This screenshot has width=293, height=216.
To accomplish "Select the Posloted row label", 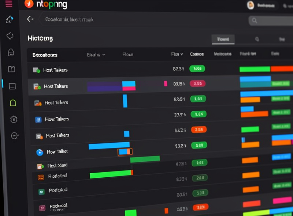I will tap(58, 190).
